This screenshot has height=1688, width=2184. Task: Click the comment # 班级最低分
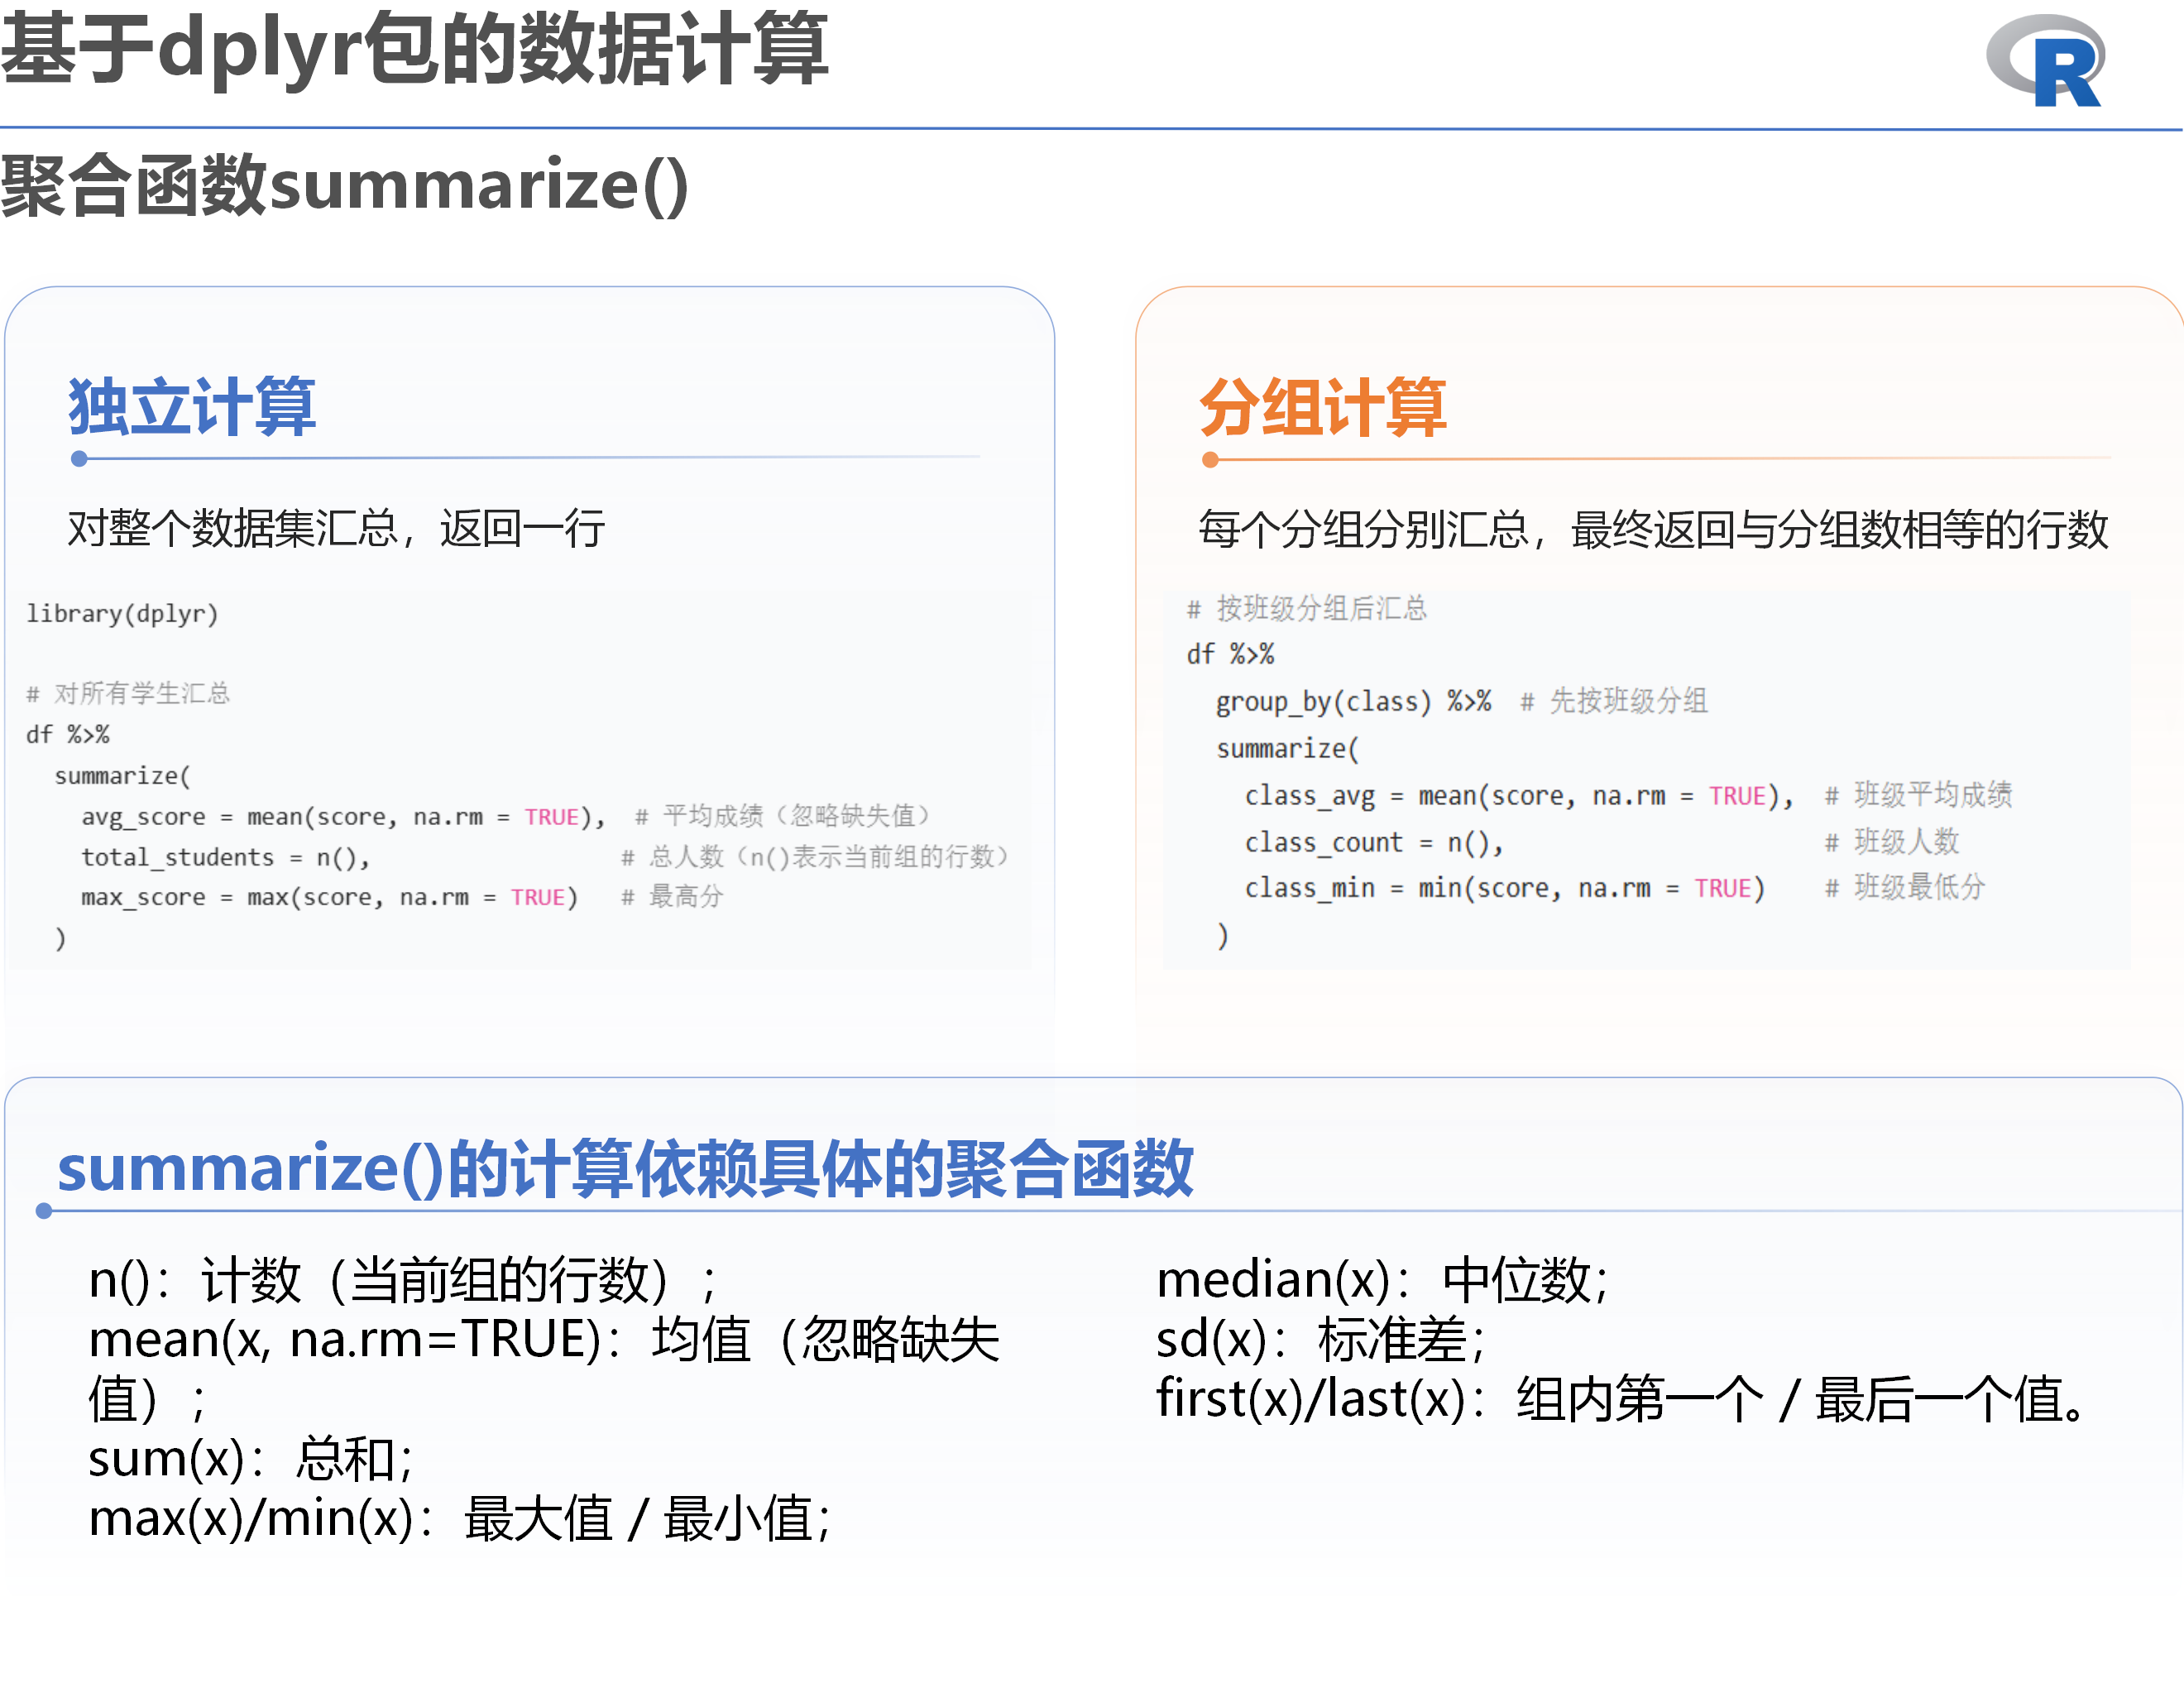(1905, 887)
